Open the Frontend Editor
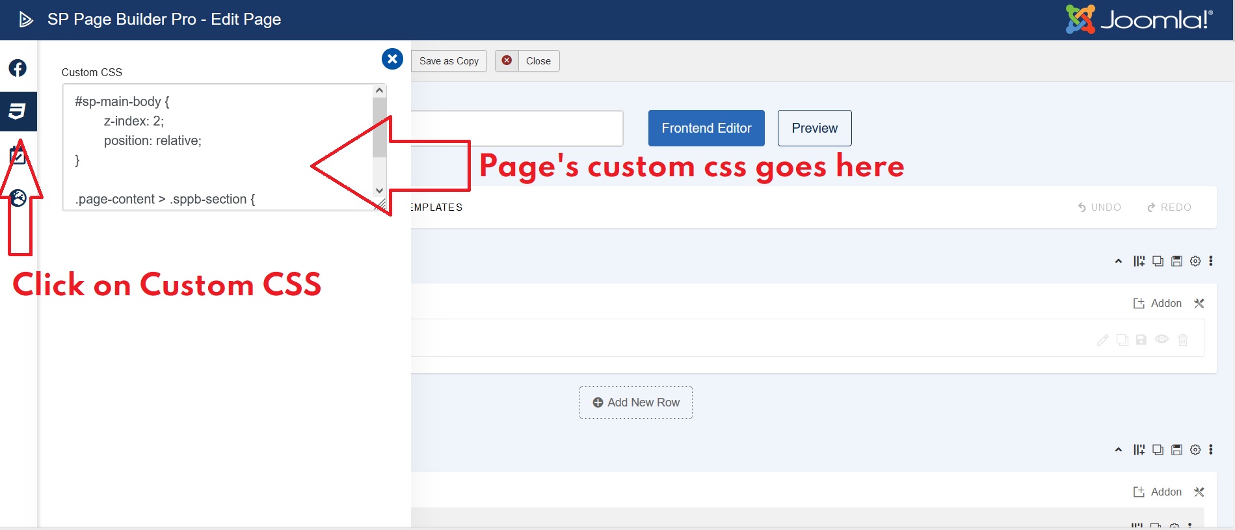 (x=706, y=128)
